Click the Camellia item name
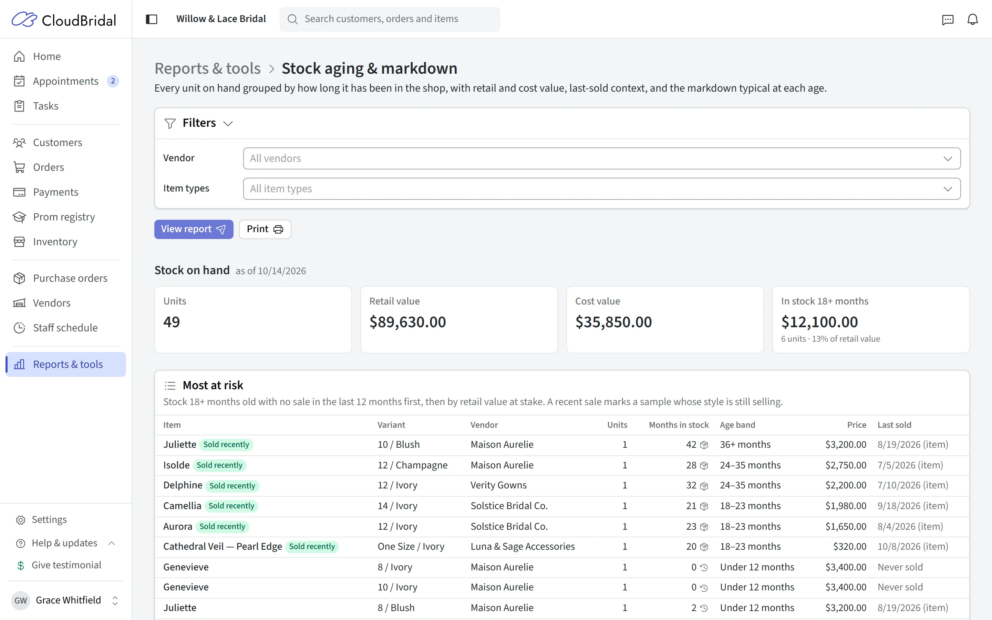 tap(182, 506)
